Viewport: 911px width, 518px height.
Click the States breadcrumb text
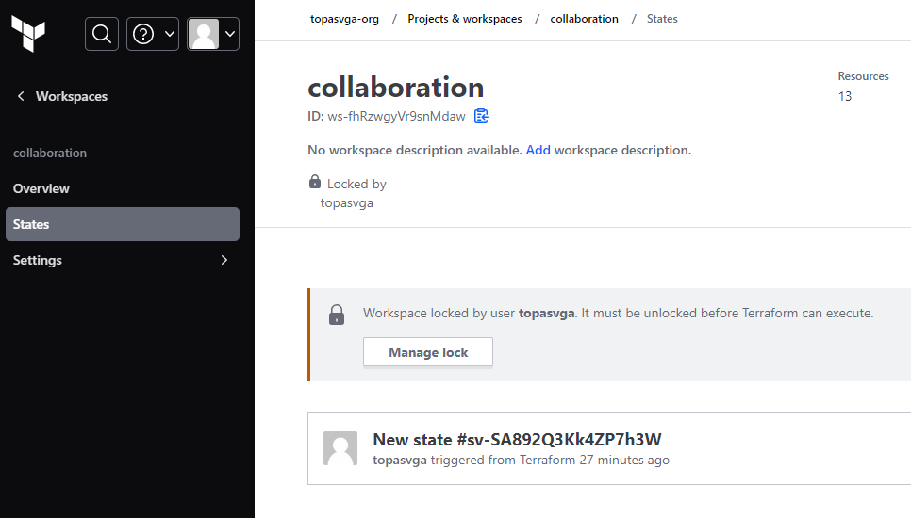click(x=662, y=19)
